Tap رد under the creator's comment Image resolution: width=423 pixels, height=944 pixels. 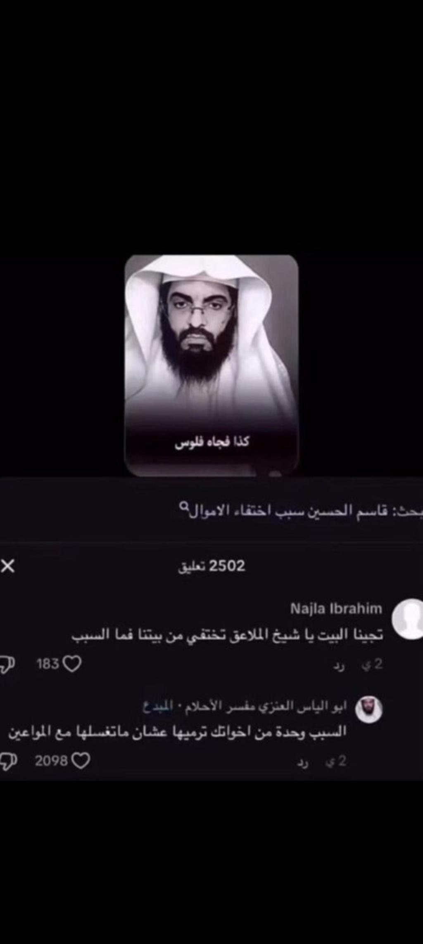(303, 763)
